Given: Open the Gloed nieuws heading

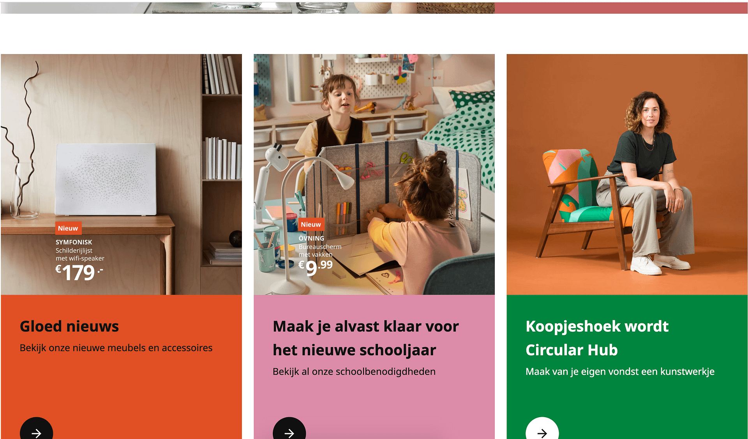Looking at the screenshot, I should click(x=69, y=326).
